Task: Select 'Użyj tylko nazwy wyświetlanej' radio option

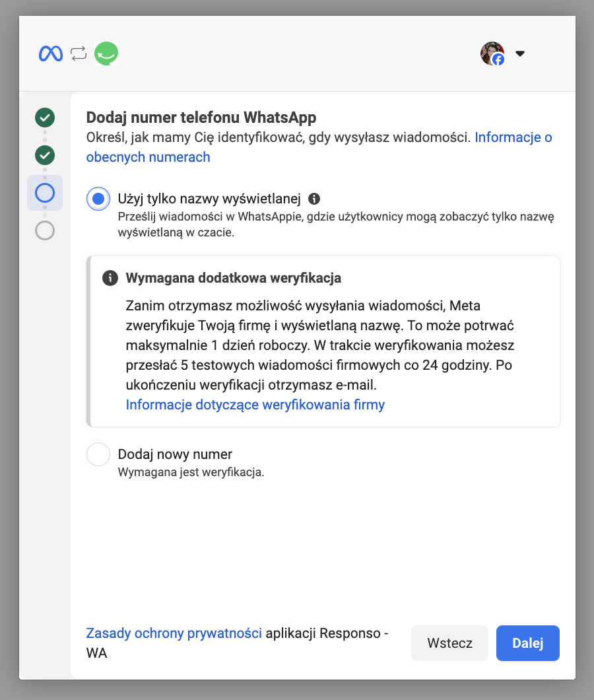Action: coord(98,198)
